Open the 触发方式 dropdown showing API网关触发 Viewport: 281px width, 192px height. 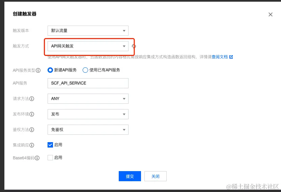click(x=88, y=46)
